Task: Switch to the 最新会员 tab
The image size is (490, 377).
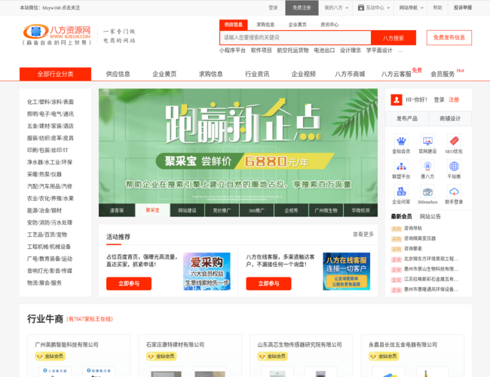Action: coord(401,216)
